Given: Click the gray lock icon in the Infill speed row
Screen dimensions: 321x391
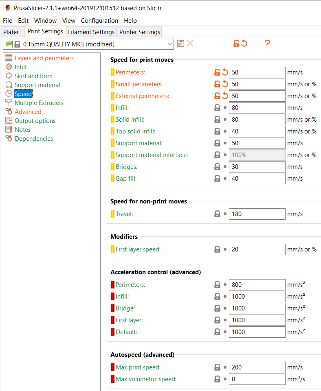Looking at the screenshot, I should pos(217,108).
